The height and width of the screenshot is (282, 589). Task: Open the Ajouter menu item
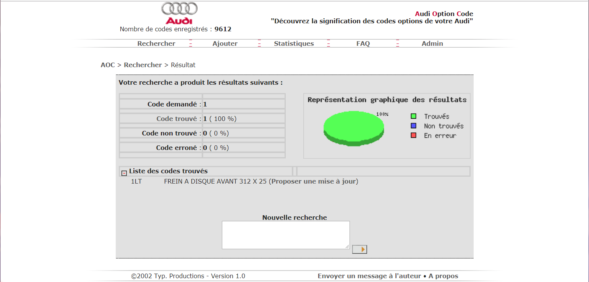225,44
